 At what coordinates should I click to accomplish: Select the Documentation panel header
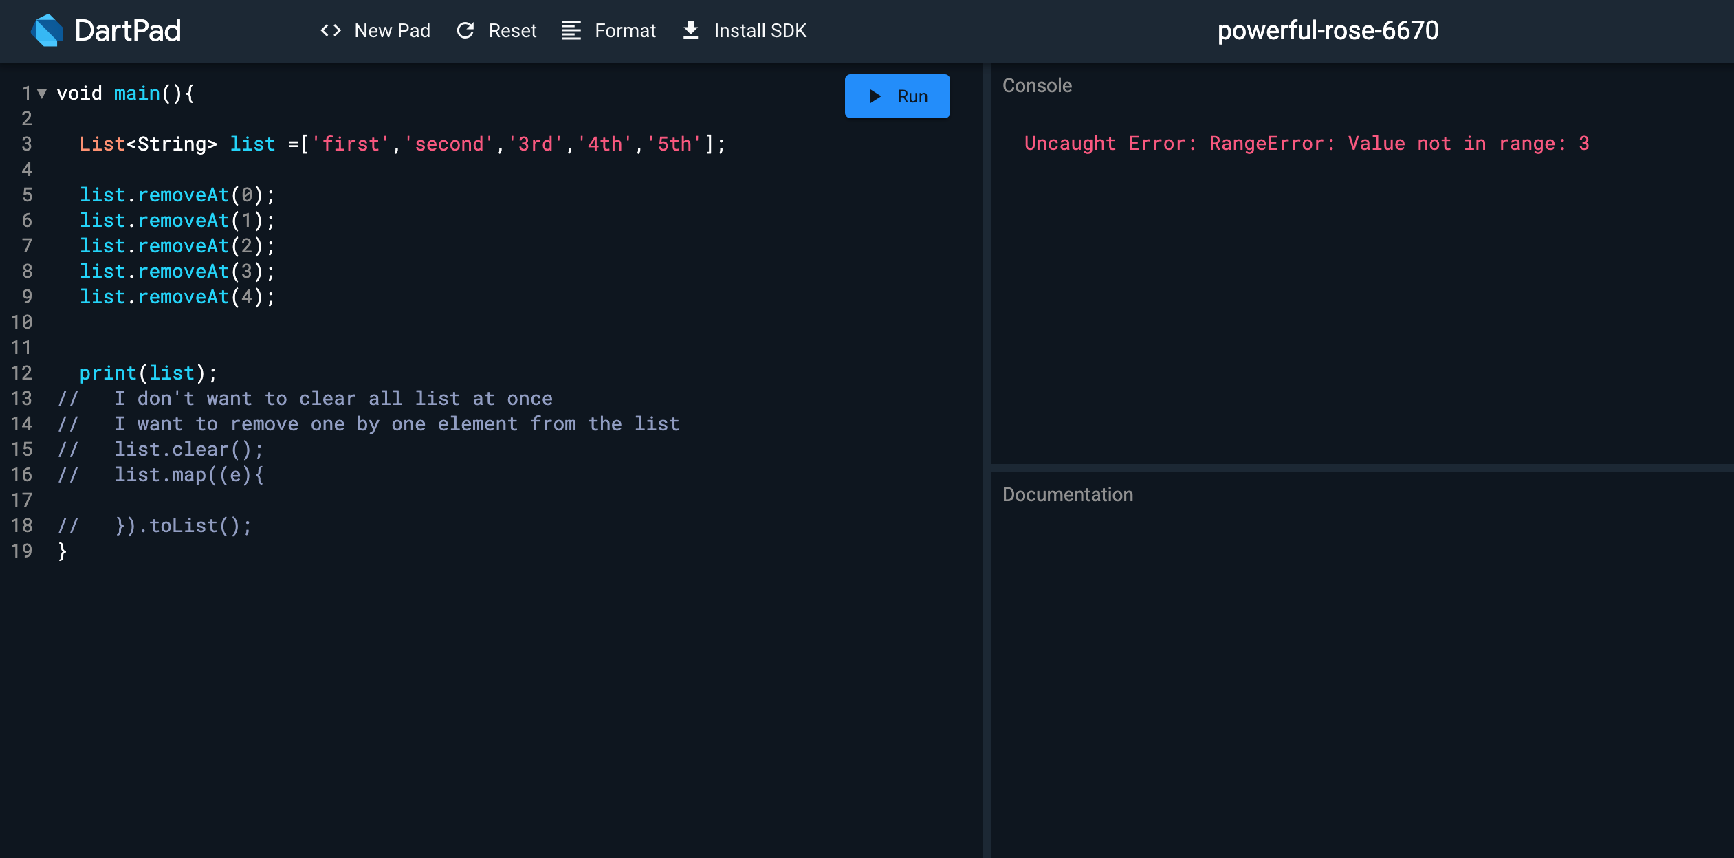point(1068,494)
